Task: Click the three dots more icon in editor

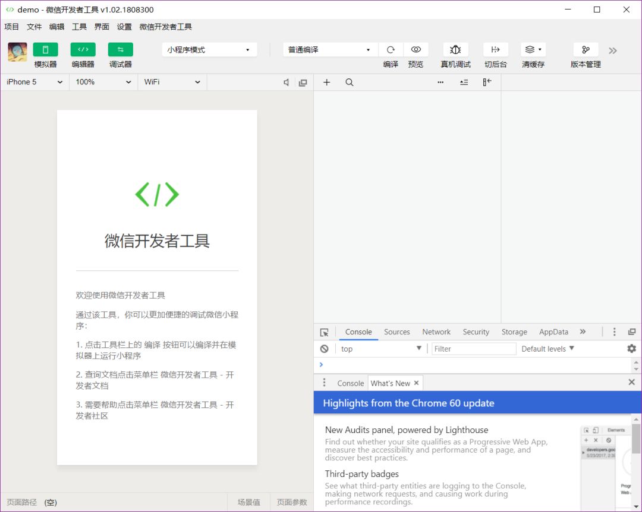Action: coord(440,82)
